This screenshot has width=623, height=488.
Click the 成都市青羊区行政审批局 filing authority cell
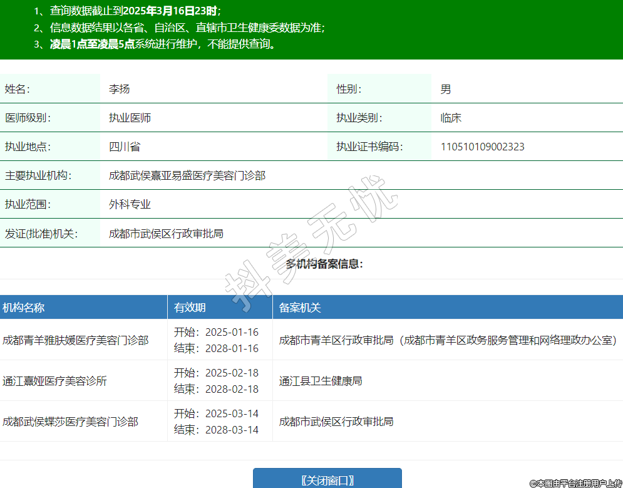click(448, 340)
